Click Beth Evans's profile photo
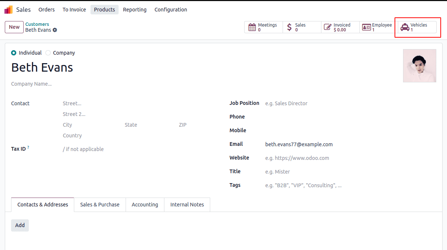 [419, 66]
